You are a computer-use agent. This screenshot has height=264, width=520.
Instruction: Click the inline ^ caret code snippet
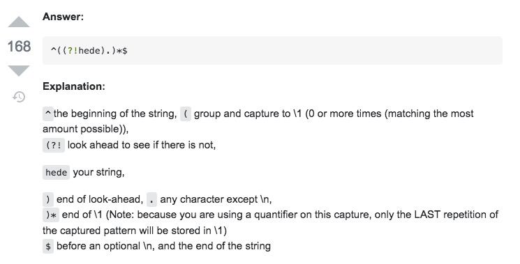(x=47, y=114)
